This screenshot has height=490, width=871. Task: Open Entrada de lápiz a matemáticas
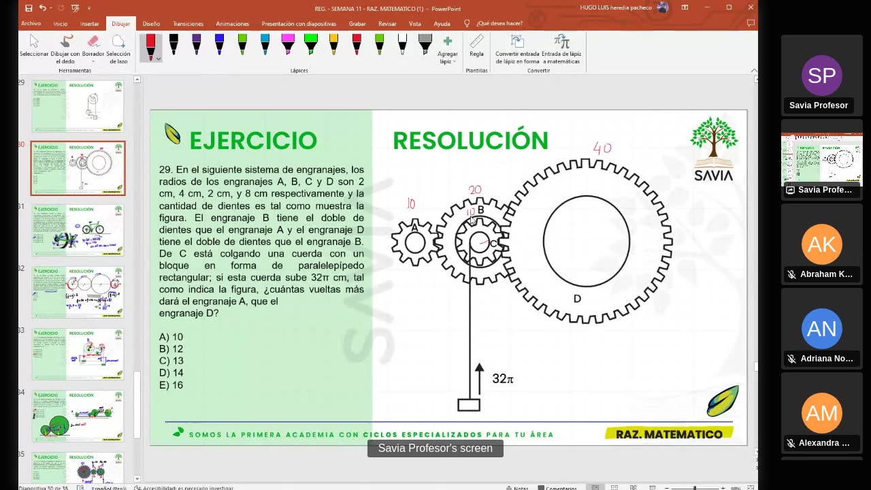561,49
